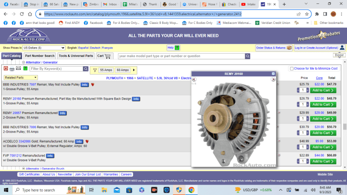Select the Part Number Search tab
The image size is (347, 195).
point(39,56)
